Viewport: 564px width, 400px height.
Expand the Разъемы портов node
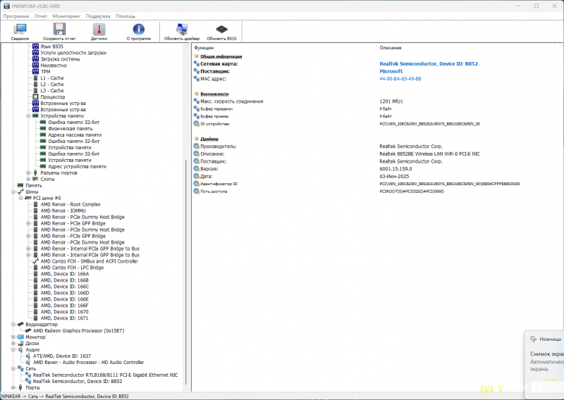click(28, 173)
